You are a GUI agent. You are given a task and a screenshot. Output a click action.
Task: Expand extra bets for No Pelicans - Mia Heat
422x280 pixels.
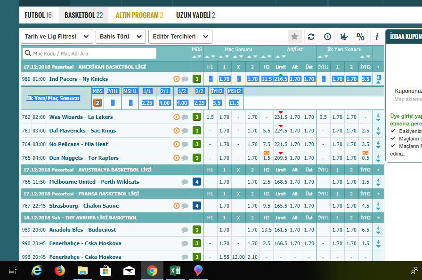tap(378, 144)
